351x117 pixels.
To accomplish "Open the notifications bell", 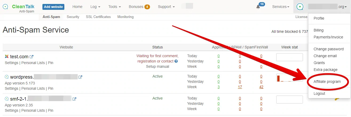I will click(x=258, y=7).
